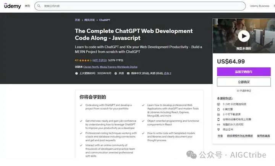Click the 30 天退款保证 guarantee text
Viewport: 275px width, 166px height.
[x=244, y=91]
